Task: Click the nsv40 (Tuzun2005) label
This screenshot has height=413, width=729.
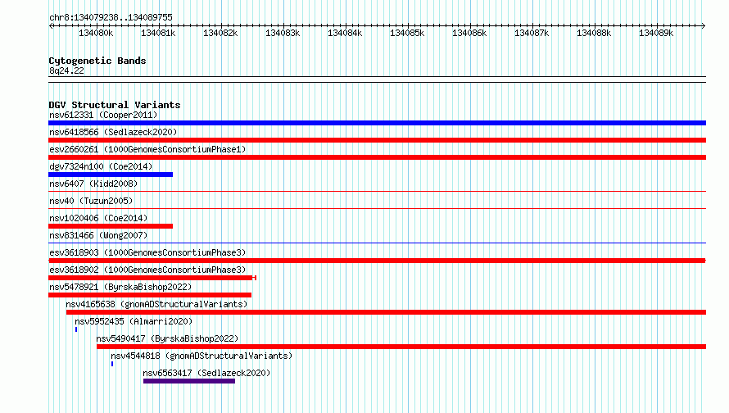Action: 91,201
